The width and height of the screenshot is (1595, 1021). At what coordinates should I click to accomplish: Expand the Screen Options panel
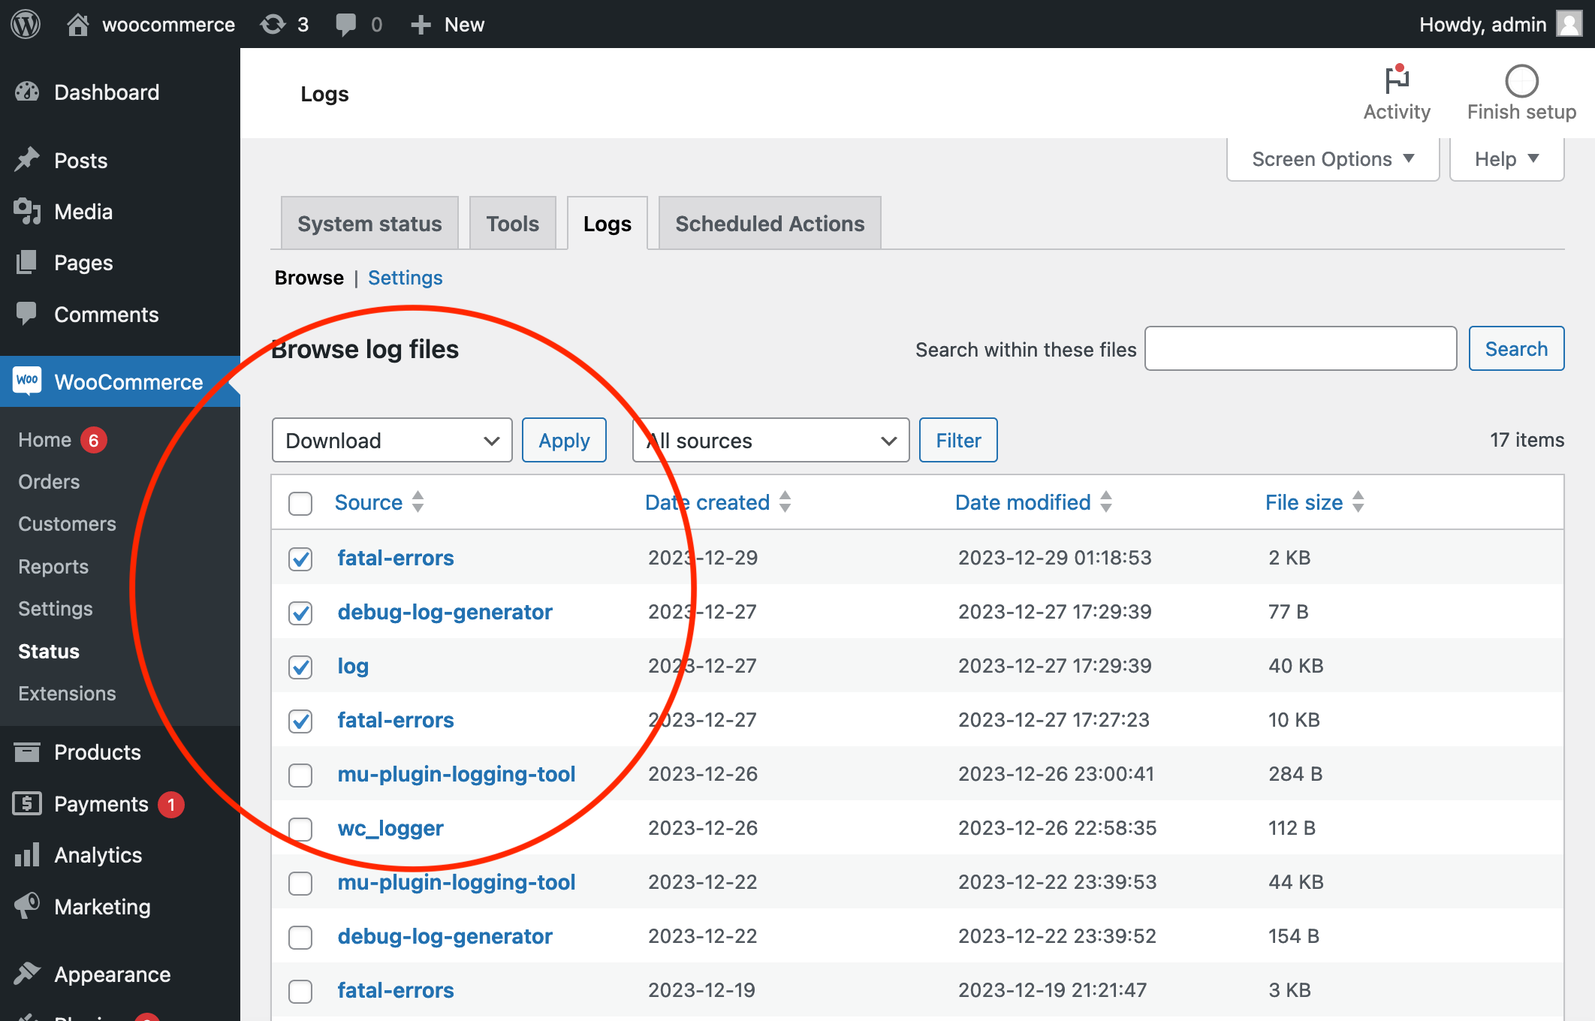[x=1331, y=158]
